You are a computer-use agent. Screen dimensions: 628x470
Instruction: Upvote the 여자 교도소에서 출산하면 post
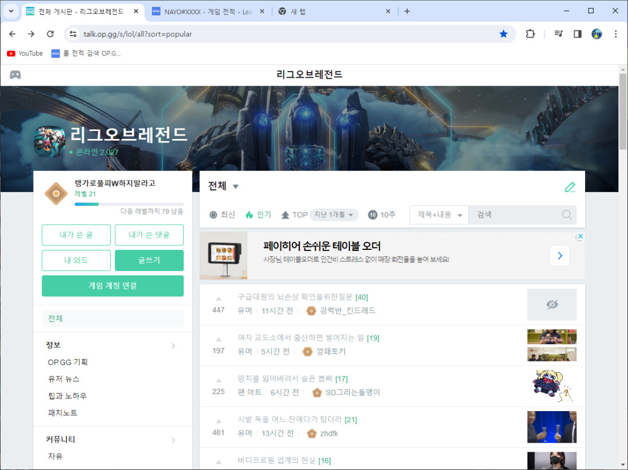pos(219,339)
